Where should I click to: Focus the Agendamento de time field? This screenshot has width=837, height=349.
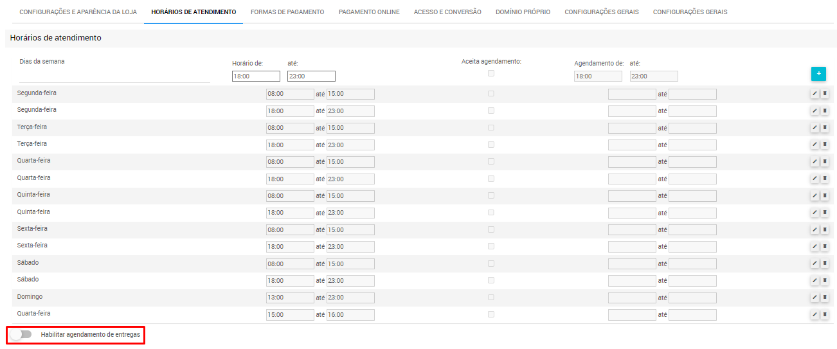(598, 76)
